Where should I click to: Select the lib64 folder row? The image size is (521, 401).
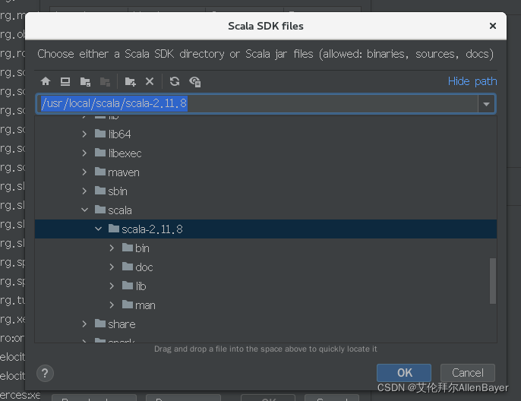(266, 134)
